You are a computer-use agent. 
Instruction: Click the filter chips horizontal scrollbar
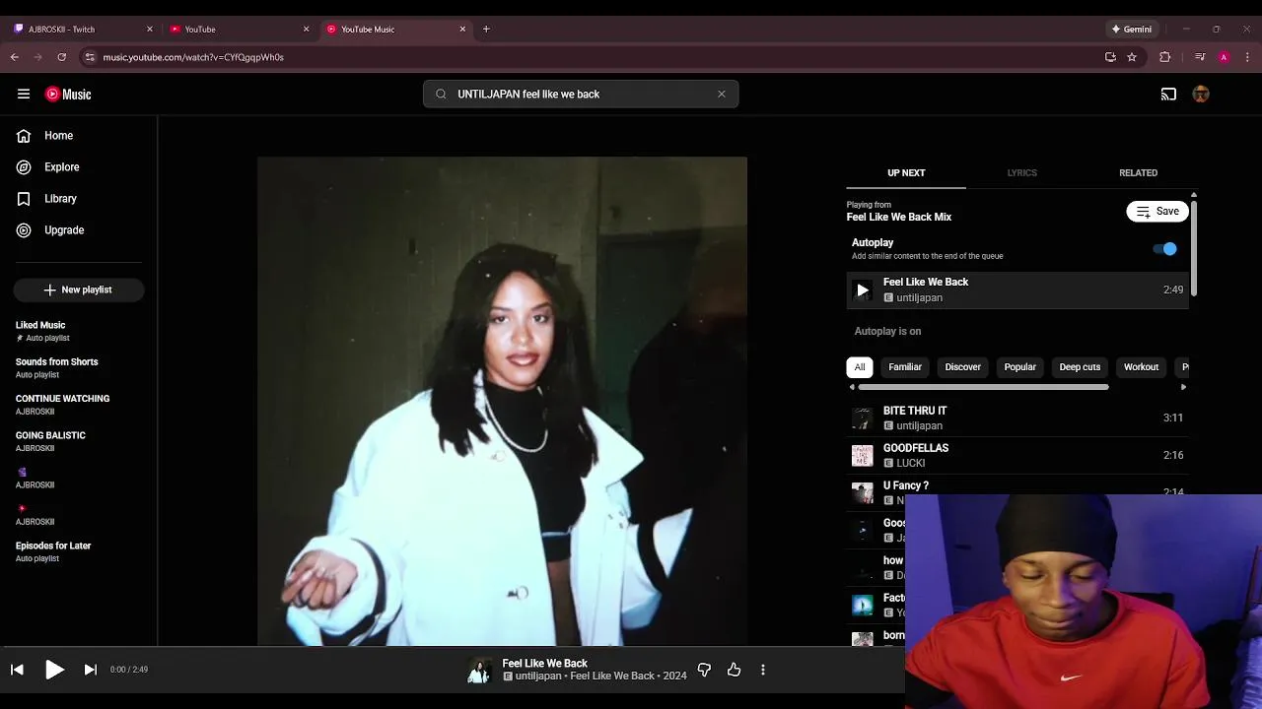pyautogui.click(x=983, y=387)
